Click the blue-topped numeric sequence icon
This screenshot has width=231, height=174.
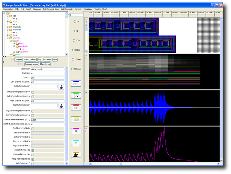76,84
